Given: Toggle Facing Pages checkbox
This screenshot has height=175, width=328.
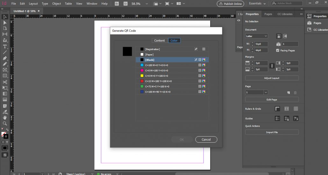Looking at the screenshot, I should (278, 50).
